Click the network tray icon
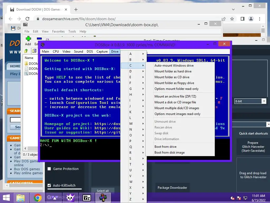The width and height of the screenshot is (270, 203). click(245, 198)
